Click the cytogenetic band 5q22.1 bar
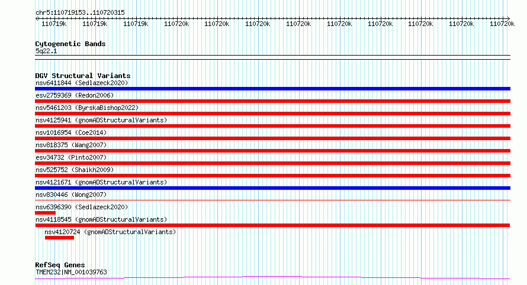The height and width of the screenshot is (285, 527). [x=272, y=57]
